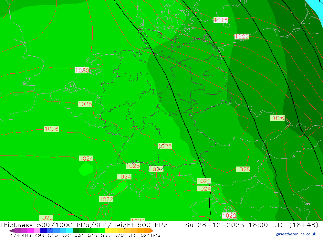Click the 1026 label stacked above a 1024 label
Image resolution: width=323 pixels, height=237 pixels.
point(204,181)
